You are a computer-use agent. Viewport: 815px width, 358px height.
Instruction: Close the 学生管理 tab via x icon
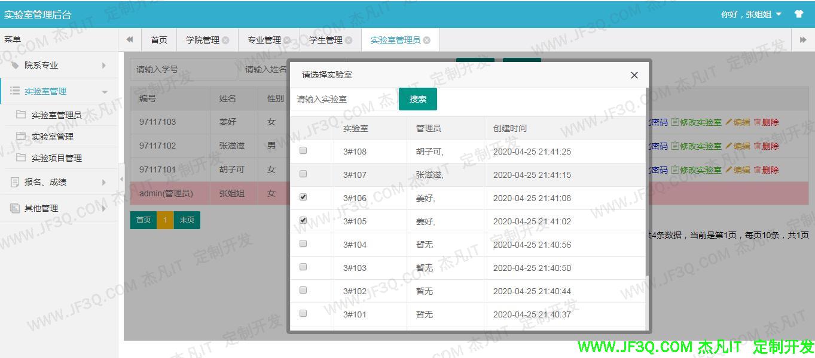349,41
